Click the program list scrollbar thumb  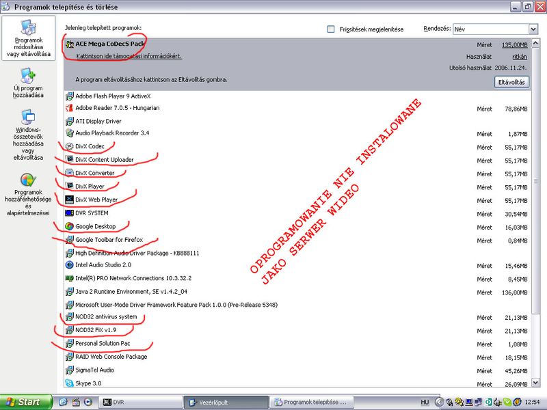(x=535, y=181)
